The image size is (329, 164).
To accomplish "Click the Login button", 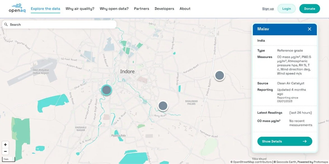I will (x=286, y=9).
